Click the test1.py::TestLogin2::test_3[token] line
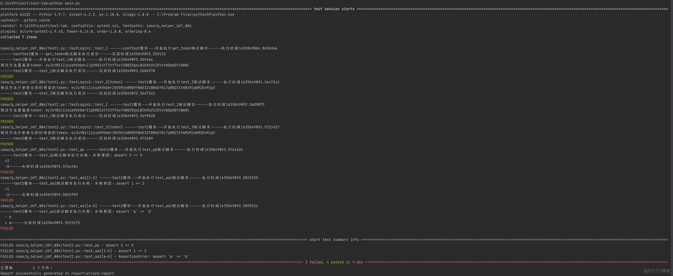 [140, 82]
